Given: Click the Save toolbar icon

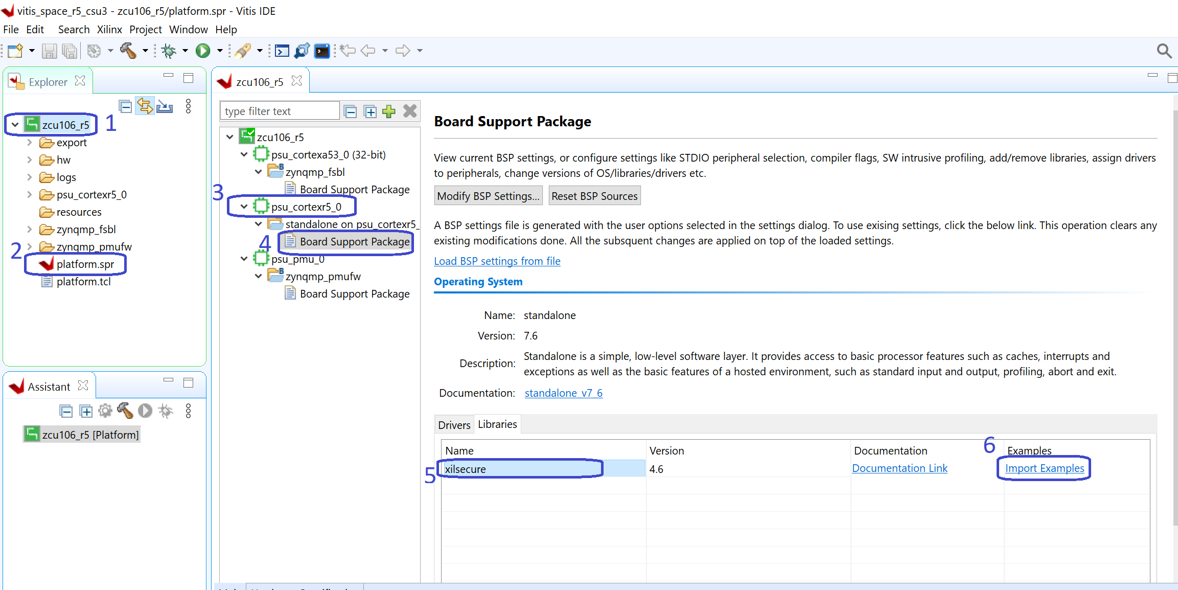Looking at the screenshot, I should click(x=50, y=51).
